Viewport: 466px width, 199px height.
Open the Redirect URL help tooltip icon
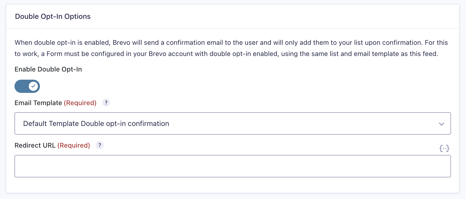pos(100,145)
